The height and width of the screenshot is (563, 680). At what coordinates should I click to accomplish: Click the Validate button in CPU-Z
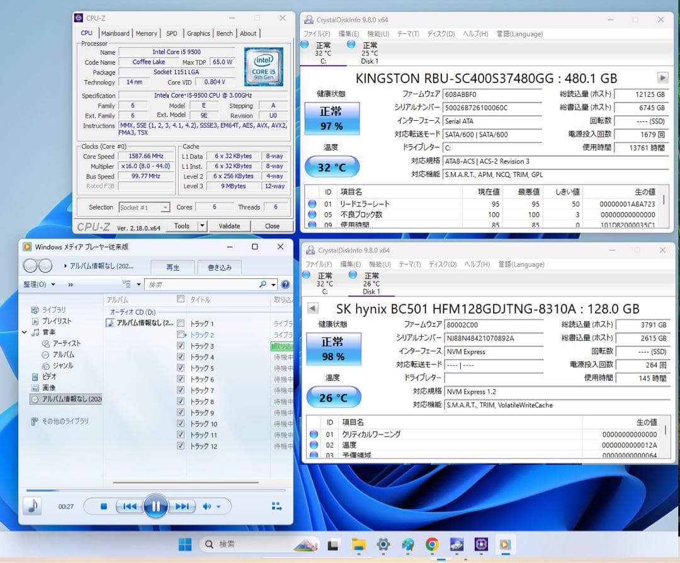(229, 226)
